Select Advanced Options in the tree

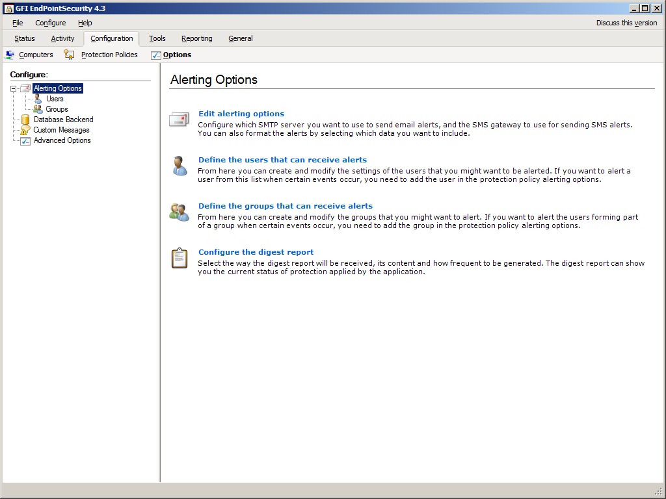click(62, 140)
